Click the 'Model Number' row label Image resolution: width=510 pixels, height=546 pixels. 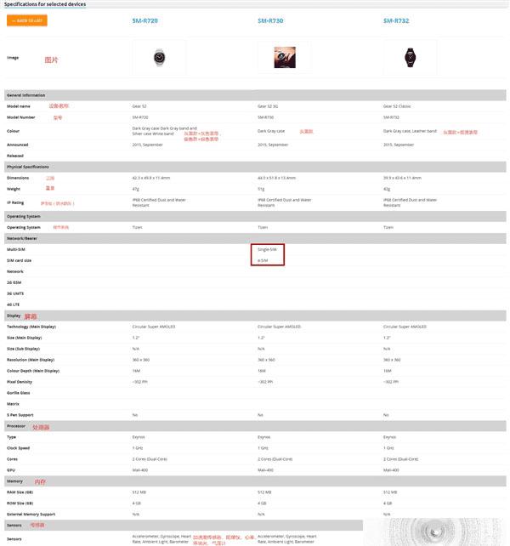point(21,117)
